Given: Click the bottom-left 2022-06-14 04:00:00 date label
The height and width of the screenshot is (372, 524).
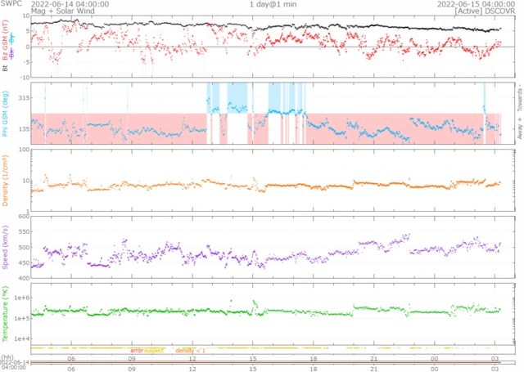Looking at the screenshot, I should [13, 365].
